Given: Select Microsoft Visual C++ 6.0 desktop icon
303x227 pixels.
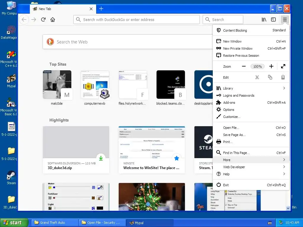Looking at the screenshot, I should 9,59.
